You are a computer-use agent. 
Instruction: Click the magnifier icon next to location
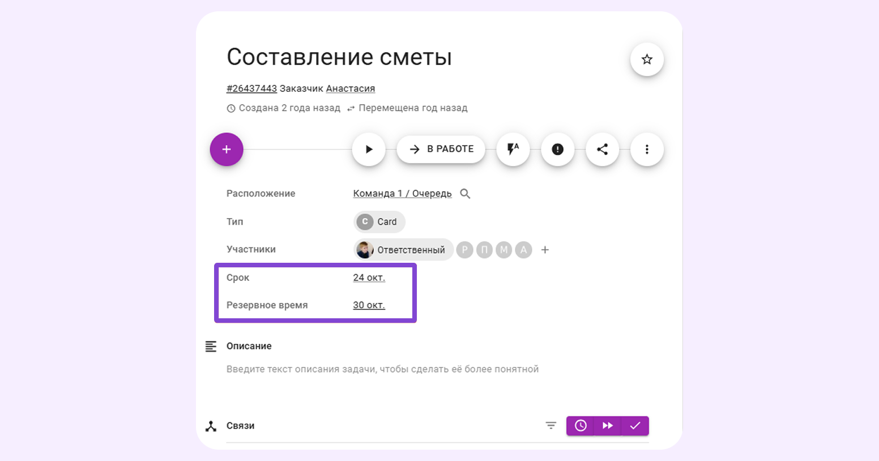465,194
